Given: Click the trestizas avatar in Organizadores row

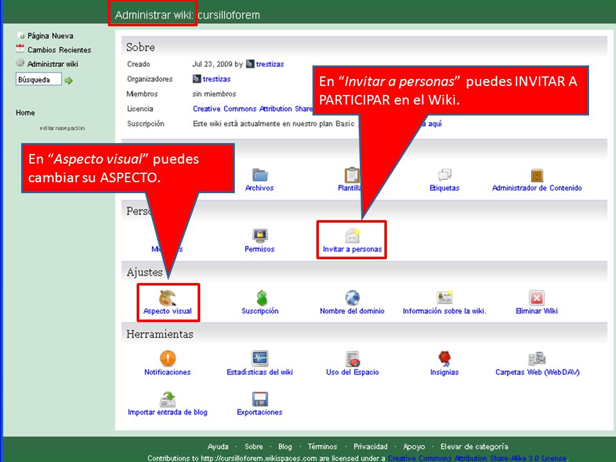Looking at the screenshot, I should (x=196, y=79).
